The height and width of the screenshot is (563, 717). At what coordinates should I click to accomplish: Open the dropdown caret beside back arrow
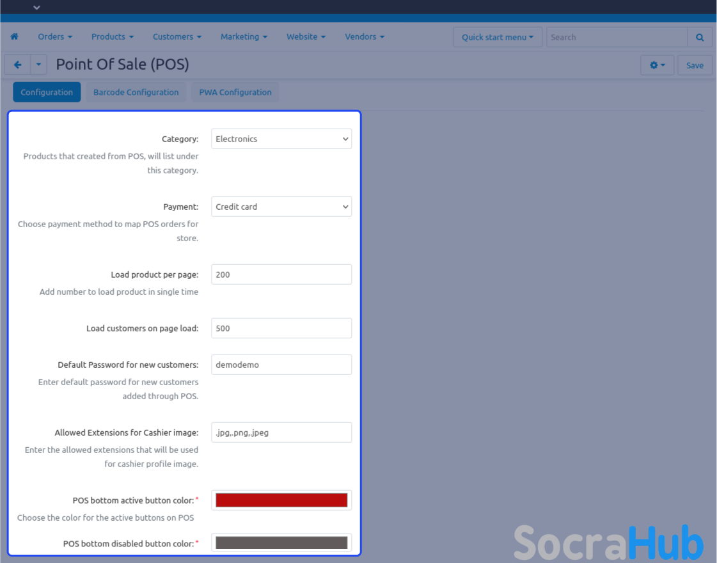(x=39, y=65)
